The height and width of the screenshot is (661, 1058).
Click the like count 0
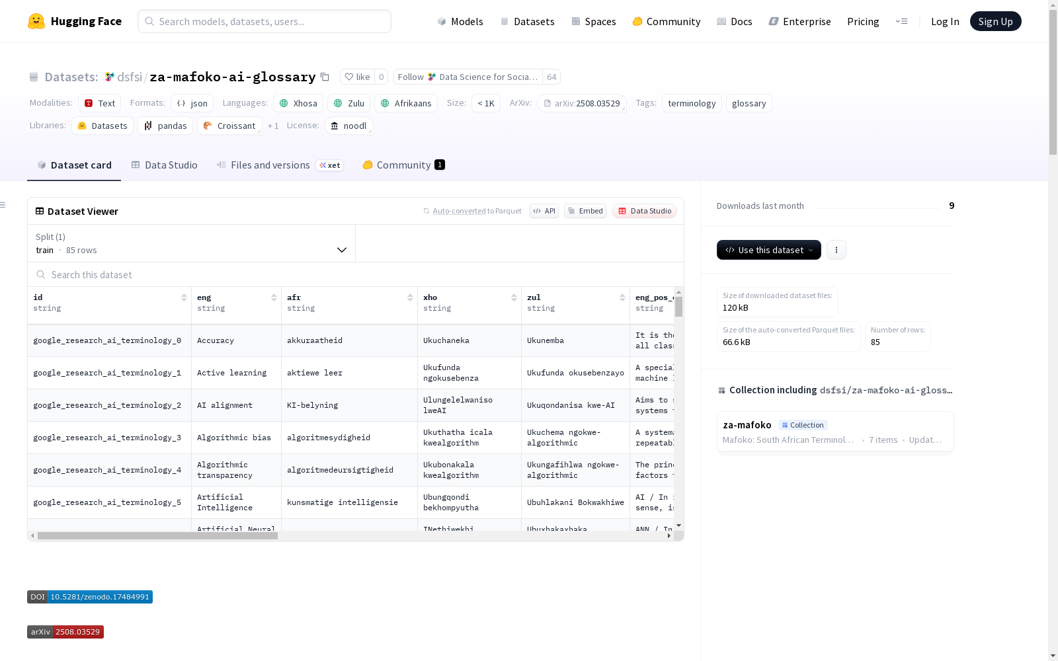click(382, 77)
